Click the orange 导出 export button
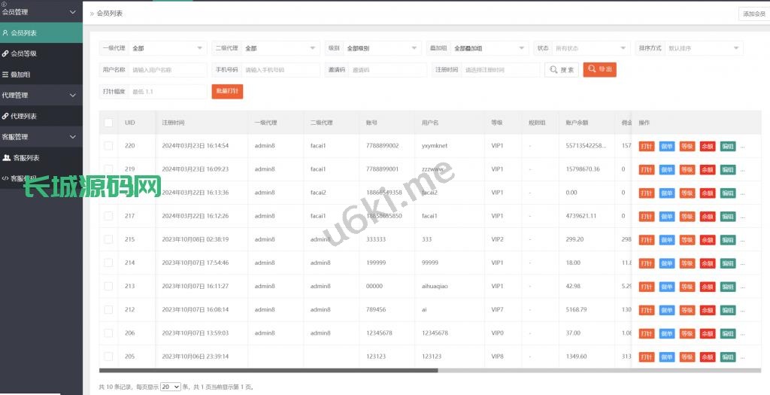 pos(599,69)
